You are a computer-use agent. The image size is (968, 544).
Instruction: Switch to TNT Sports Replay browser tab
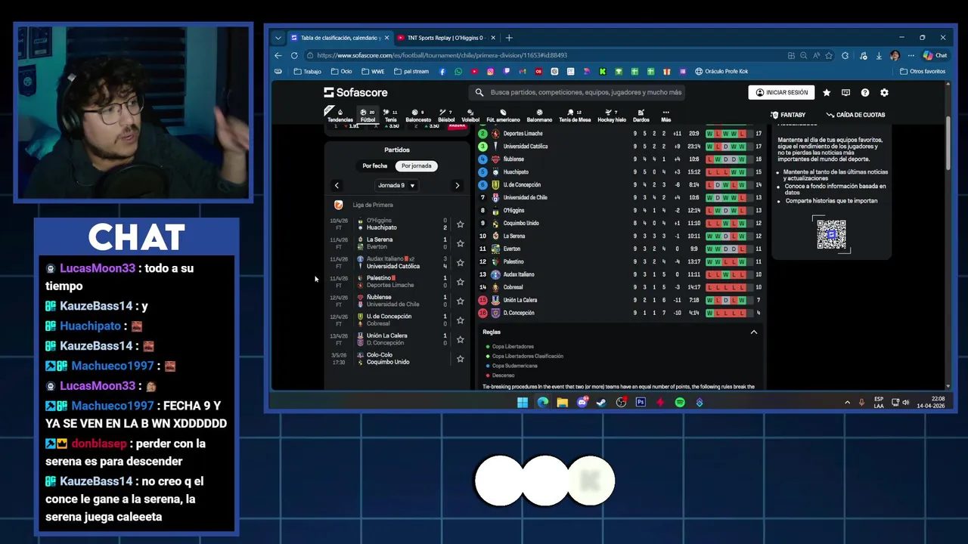point(445,38)
